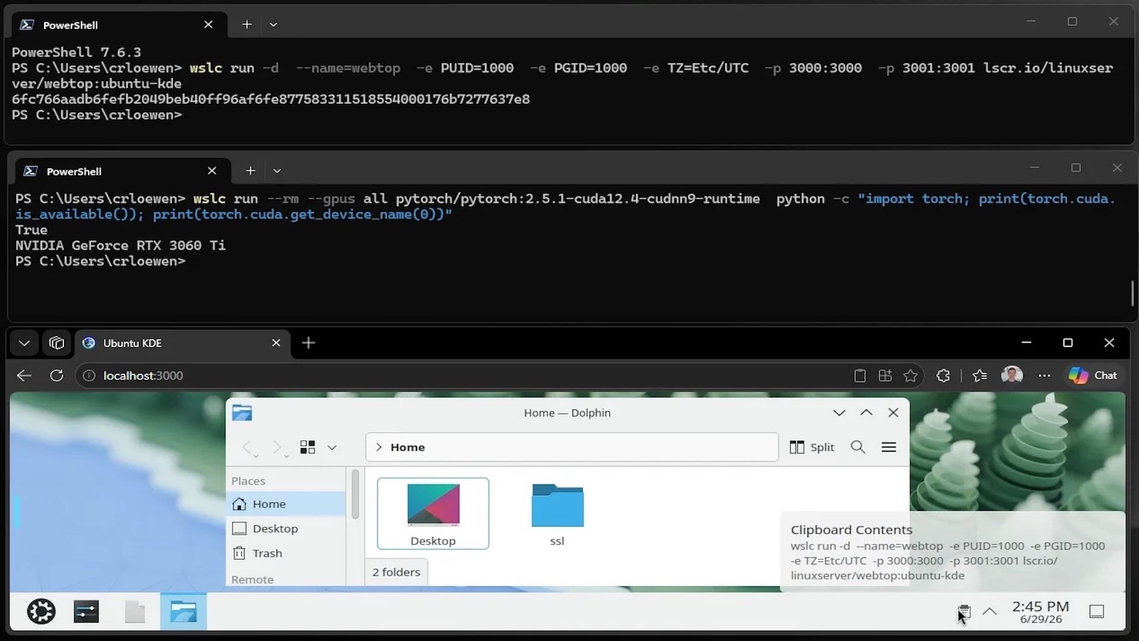This screenshot has width=1139, height=641.
Task: Open browser settings and more menu
Action: pyautogui.click(x=1045, y=376)
